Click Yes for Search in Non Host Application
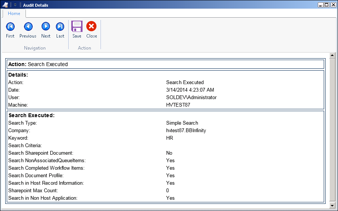Screen dimensions: 338x211 (x=170, y=198)
